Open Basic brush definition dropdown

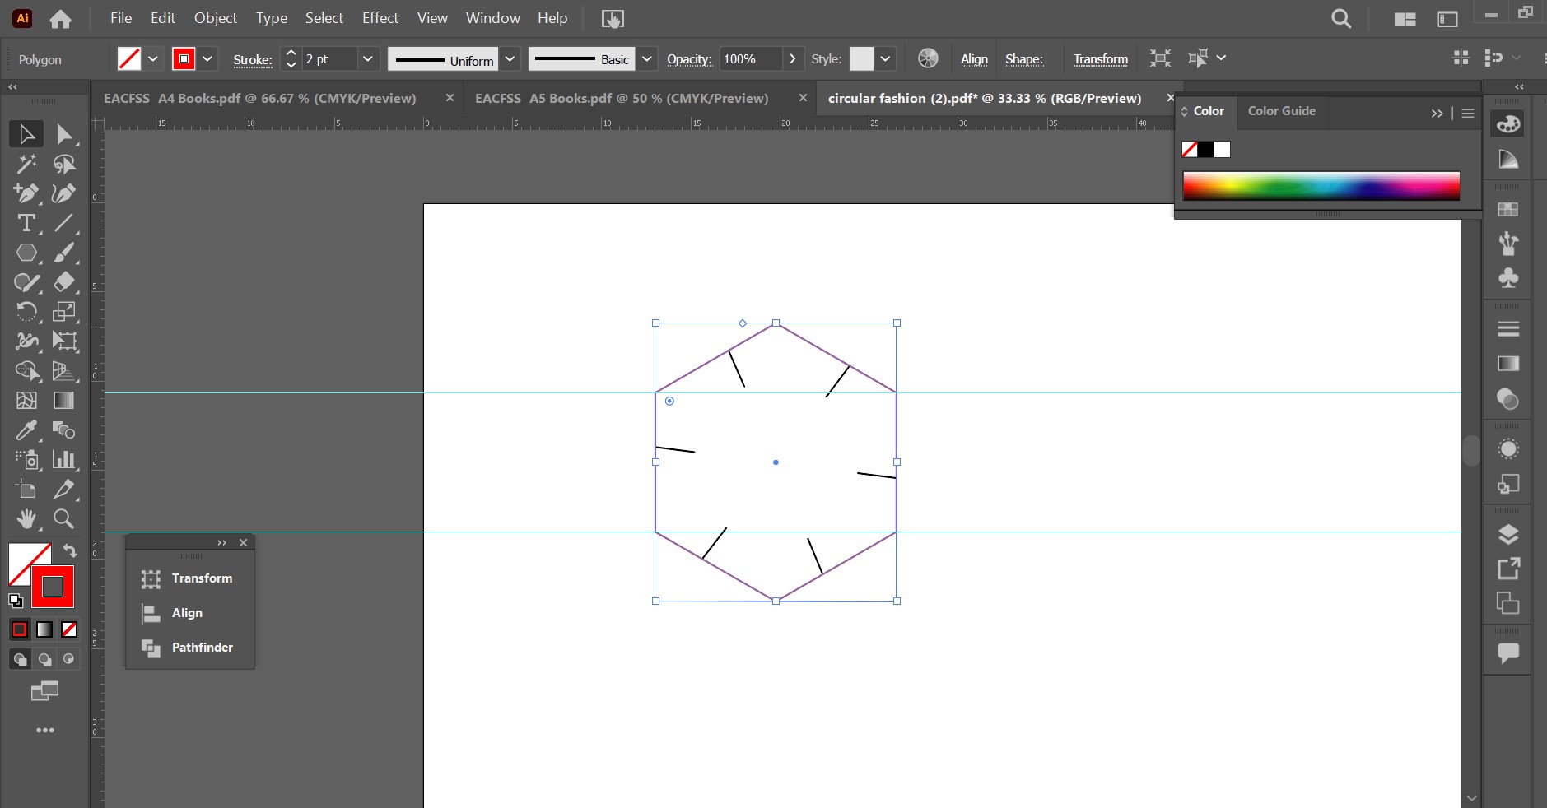tap(647, 59)
